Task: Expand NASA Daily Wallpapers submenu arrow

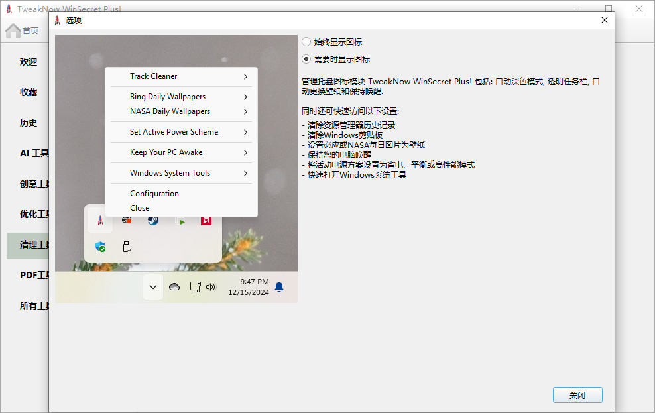Action: tap(245, 111)
